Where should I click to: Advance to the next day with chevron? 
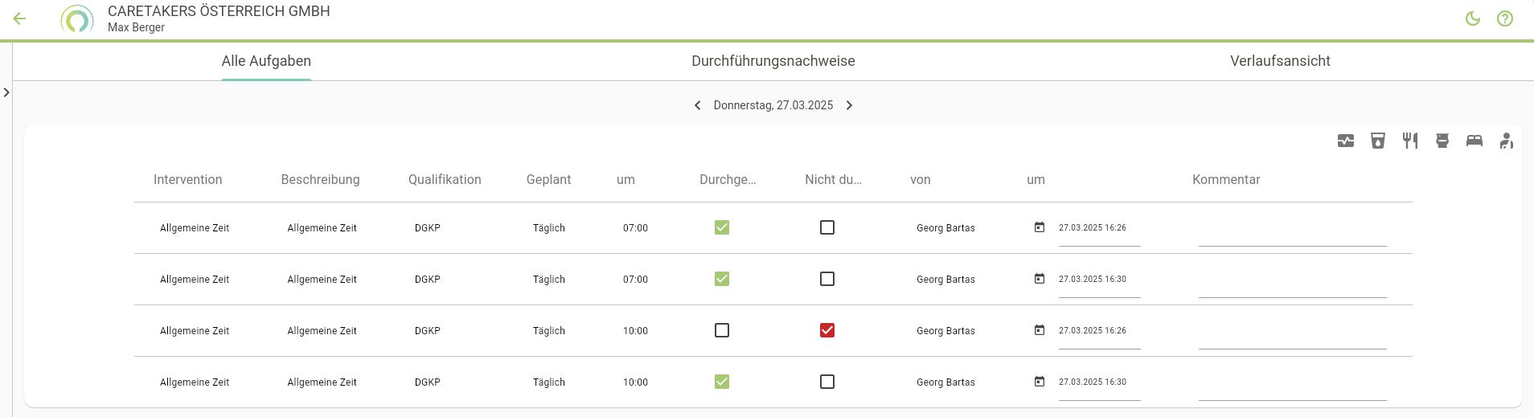[x=849, y=105]
